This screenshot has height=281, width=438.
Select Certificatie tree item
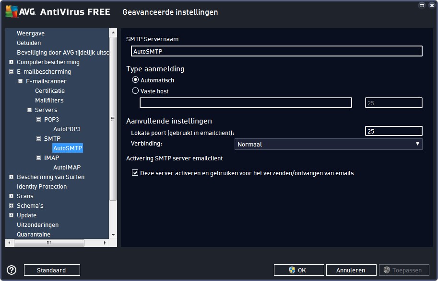(50, 90)
